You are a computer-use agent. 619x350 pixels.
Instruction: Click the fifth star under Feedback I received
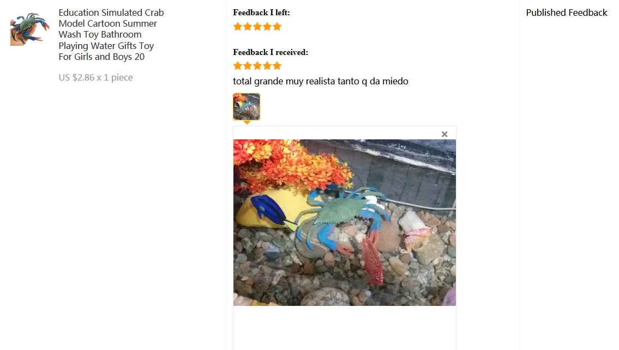point(277,65)
